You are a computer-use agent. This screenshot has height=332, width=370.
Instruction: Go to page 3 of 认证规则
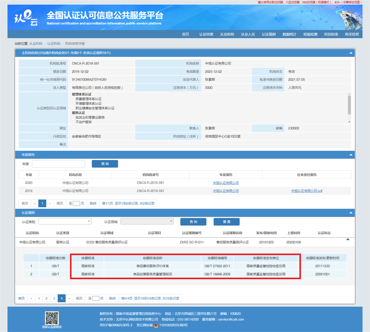pos(54,298)
